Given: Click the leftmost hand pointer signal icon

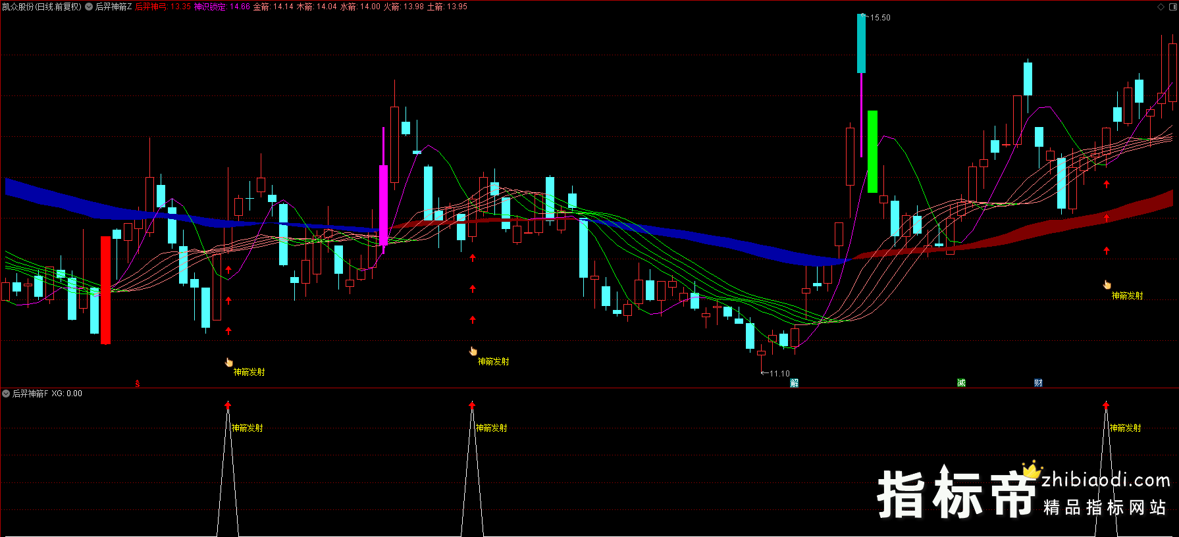Looking at the screenshot, I should [x=229, y=362].
